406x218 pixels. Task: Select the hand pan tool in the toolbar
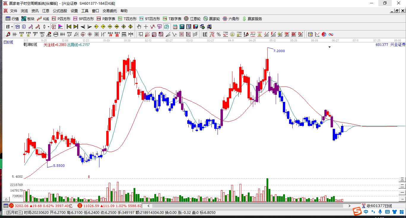coord(139,26)
